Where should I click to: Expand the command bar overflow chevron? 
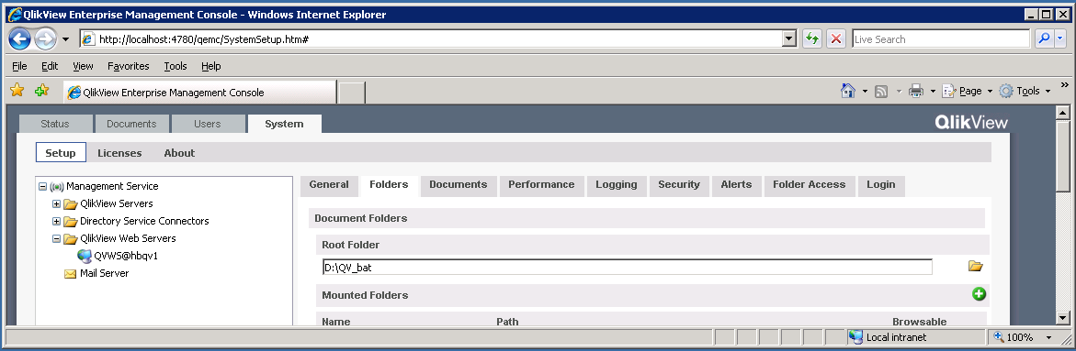1064,85
